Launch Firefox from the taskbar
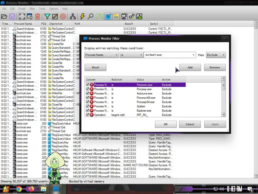 pyautogui.click(x=31, y=189)
